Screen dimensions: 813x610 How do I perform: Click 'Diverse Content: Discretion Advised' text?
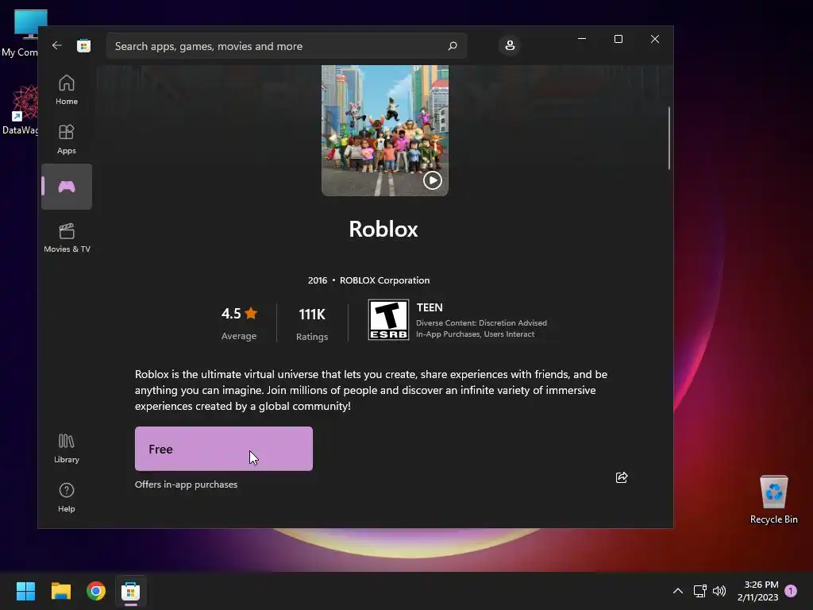tap(481, 322)
